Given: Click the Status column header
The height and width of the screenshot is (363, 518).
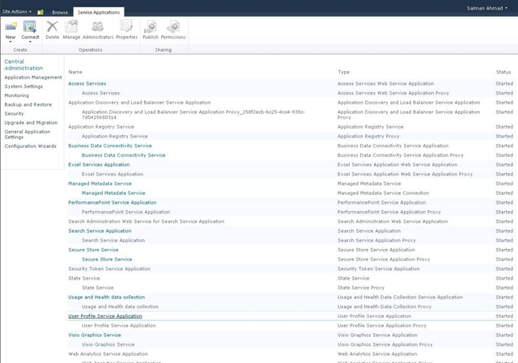Looking at the screenshot, I should coord(503,72).
